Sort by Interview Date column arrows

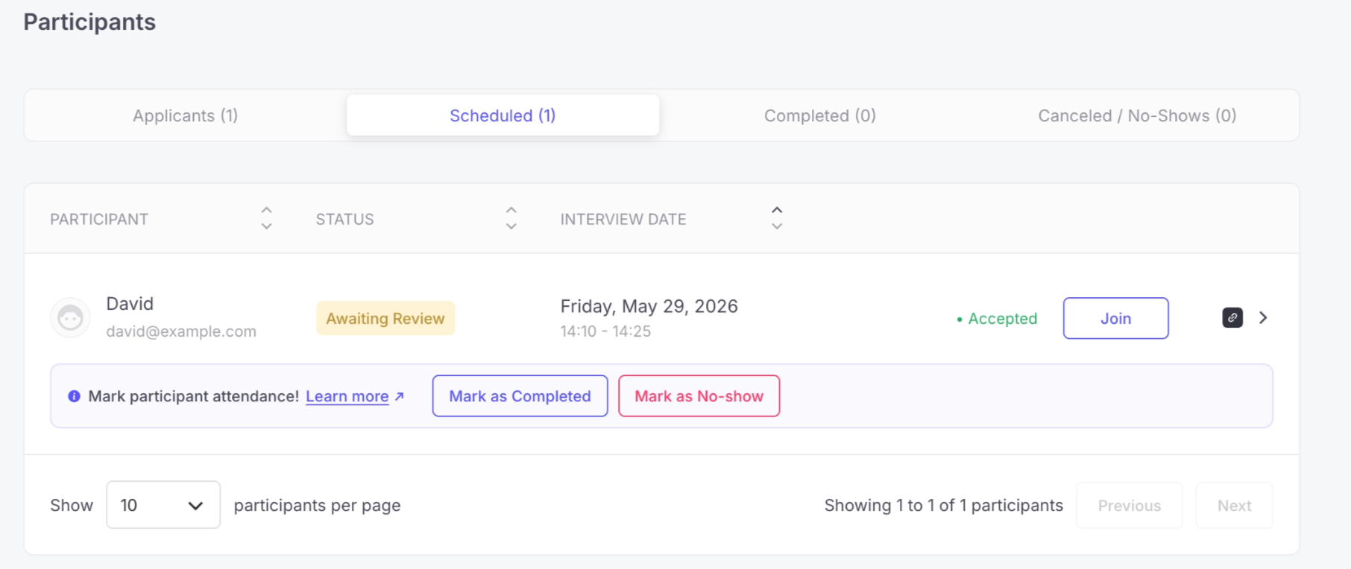tap(777, 218)
